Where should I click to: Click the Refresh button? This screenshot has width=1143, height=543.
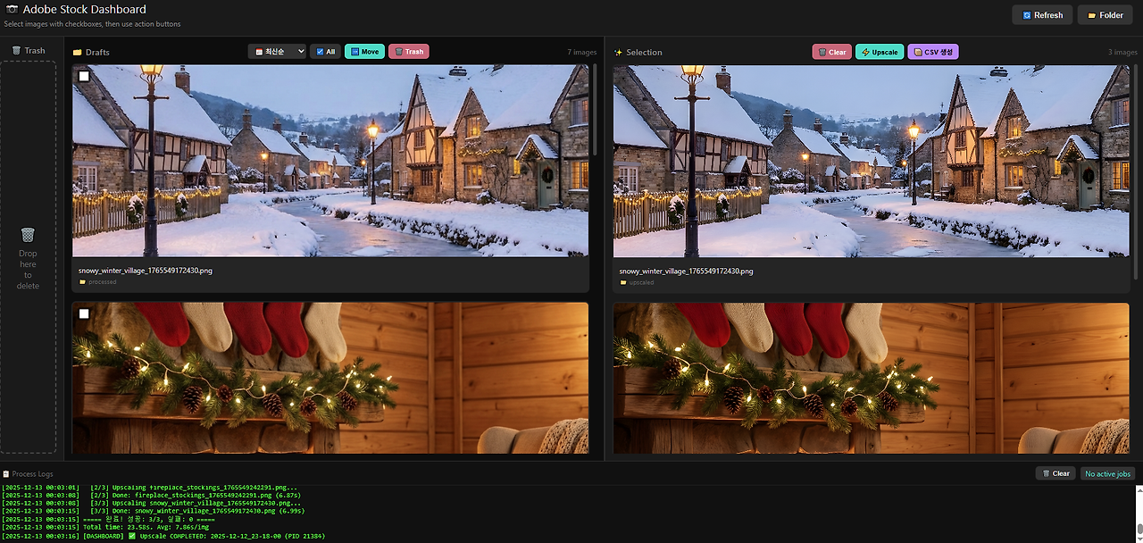1041,14
